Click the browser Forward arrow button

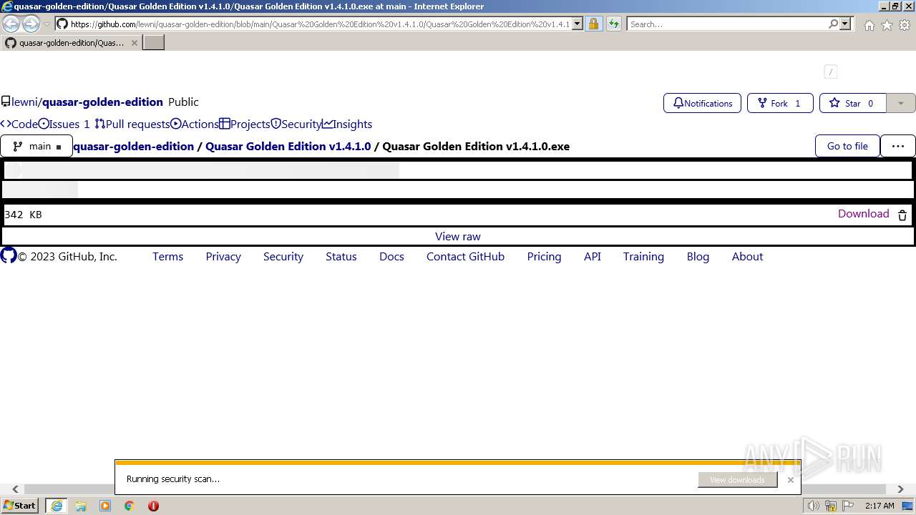31,24
